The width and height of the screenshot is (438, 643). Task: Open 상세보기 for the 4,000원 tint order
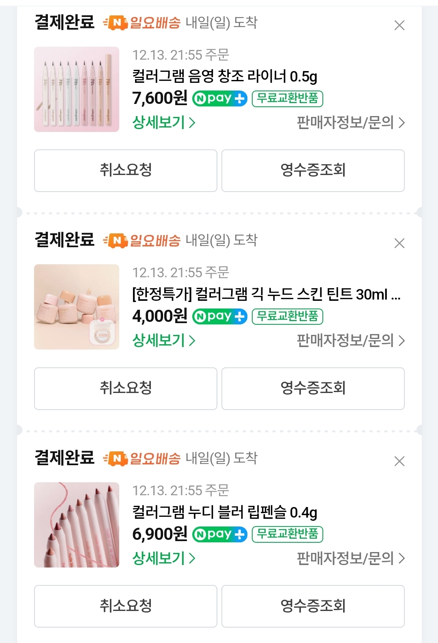pos(164,340)
